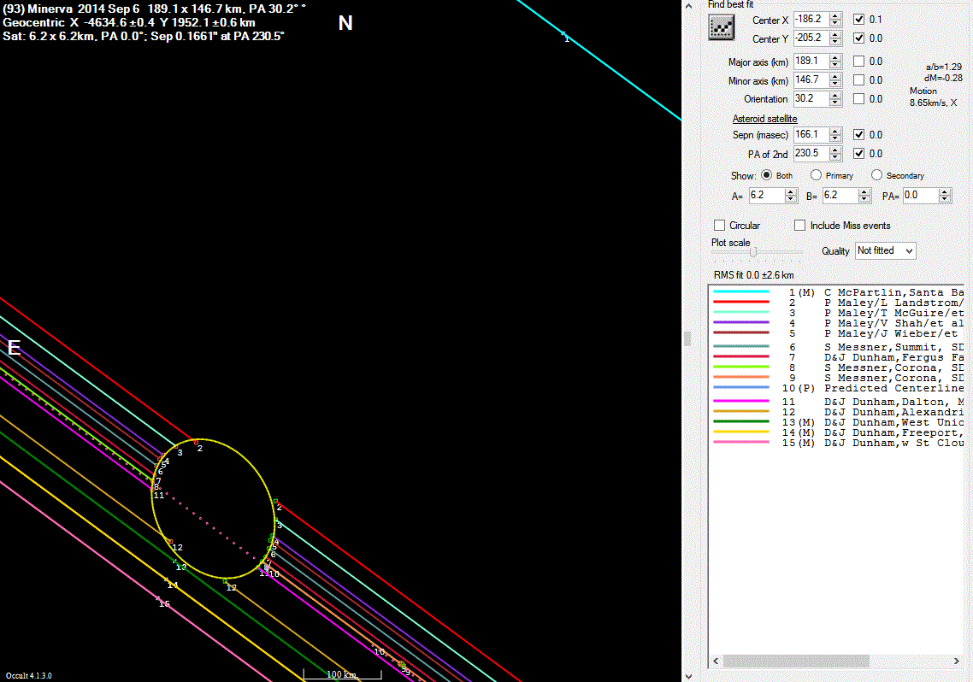Toggle the Sepn (masec) checkbox
The image size is (973, 682).
tap(858, 134)
